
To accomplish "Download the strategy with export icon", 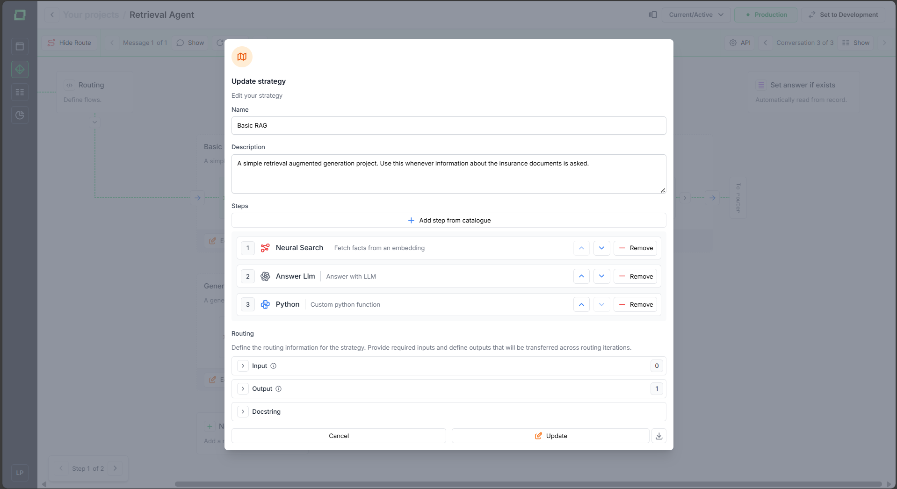I will [x=659, y=436].
